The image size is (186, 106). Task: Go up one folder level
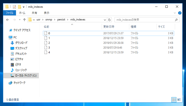click(x=24, y=20)
